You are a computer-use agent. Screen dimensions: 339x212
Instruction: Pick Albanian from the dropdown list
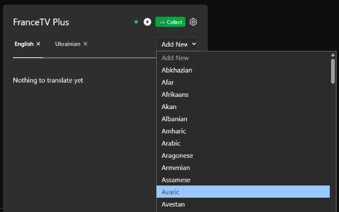pyautogui.click(x=243, y=119)
